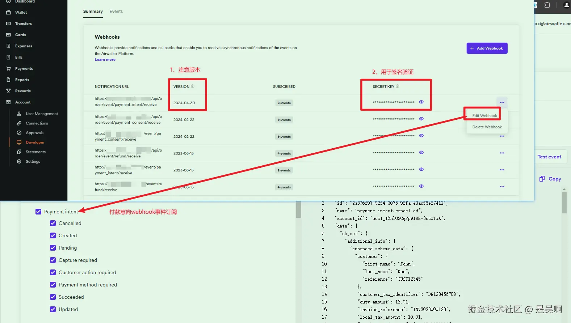Open more options for payment_intent 8 events 2023 row
The image size is (571, 323).
coord(502,170)
